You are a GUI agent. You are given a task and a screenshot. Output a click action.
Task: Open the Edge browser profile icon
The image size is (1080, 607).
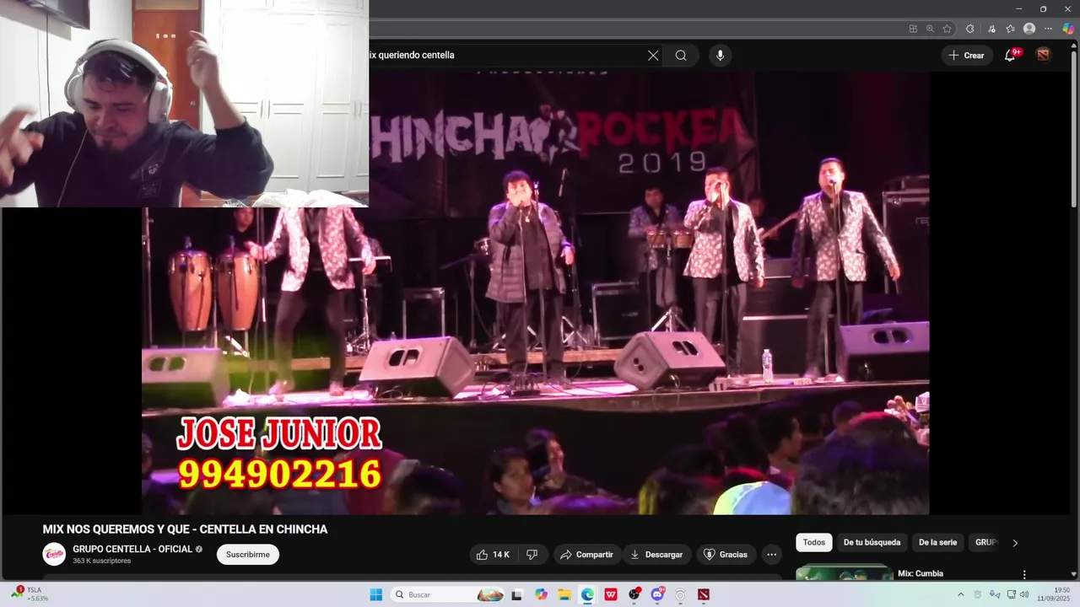coord(1029,29)
